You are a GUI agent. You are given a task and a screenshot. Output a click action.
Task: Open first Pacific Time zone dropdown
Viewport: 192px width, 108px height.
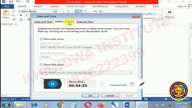(x=86, y=47)
